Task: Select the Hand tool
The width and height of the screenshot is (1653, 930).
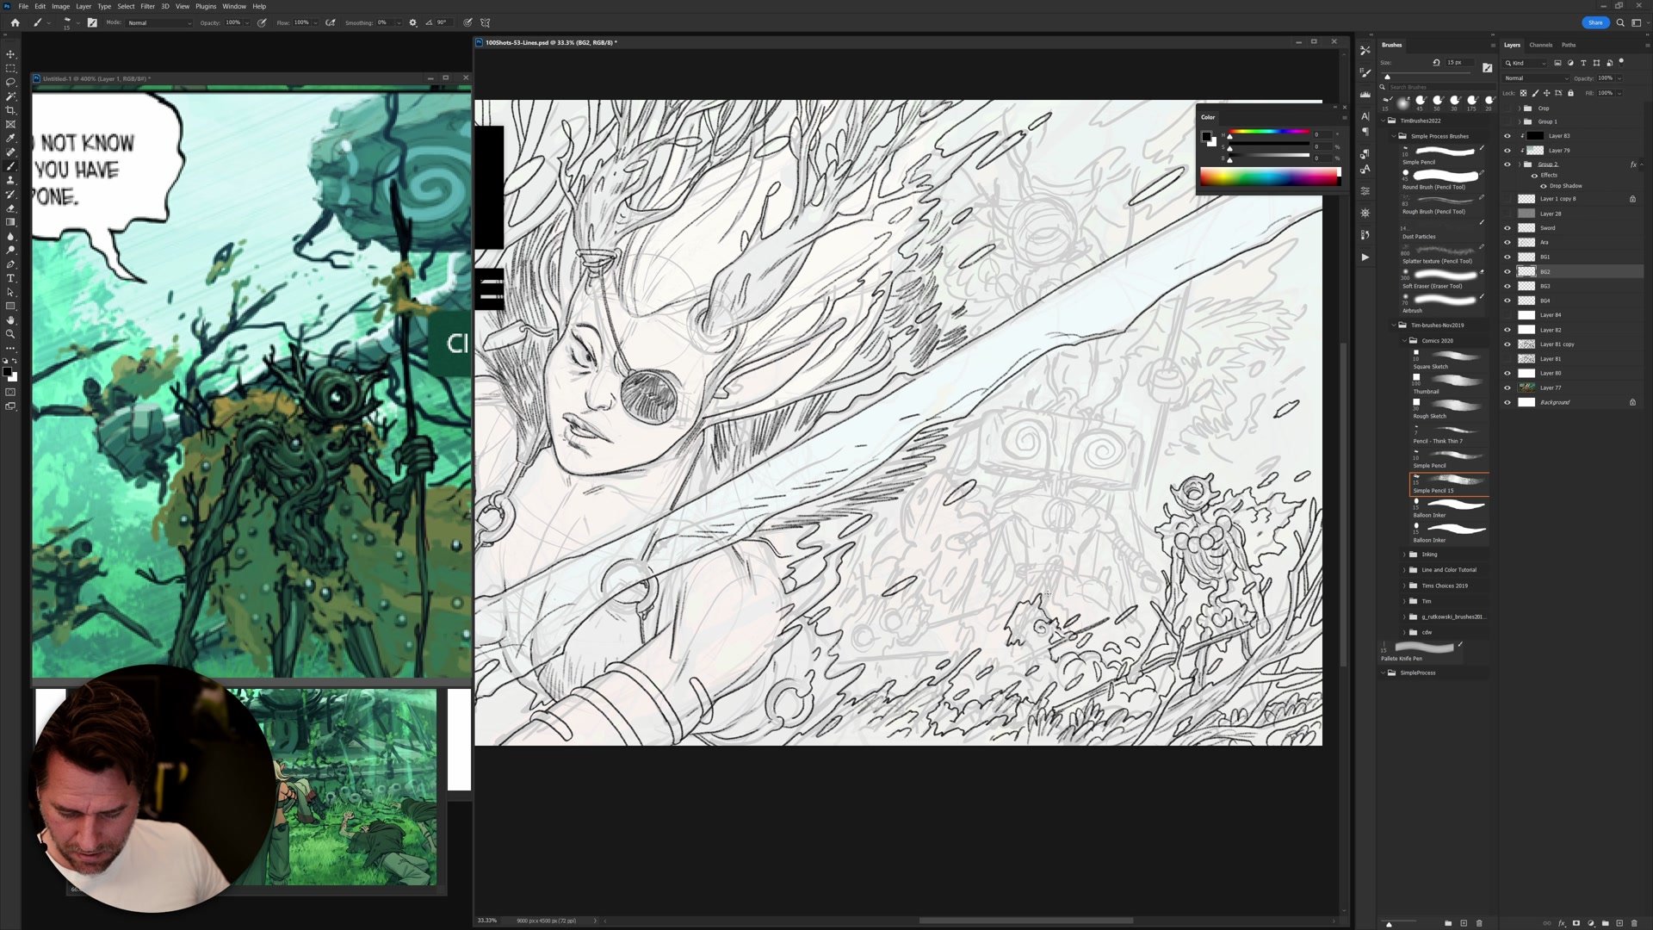Action: (10, 319)
